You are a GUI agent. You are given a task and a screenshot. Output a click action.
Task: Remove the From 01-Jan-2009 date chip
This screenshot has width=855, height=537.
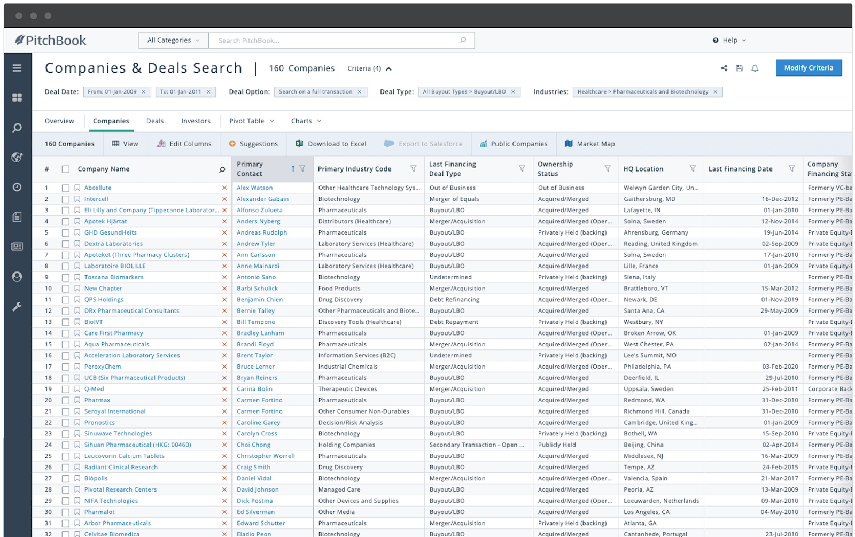click(x=143, y=92)
